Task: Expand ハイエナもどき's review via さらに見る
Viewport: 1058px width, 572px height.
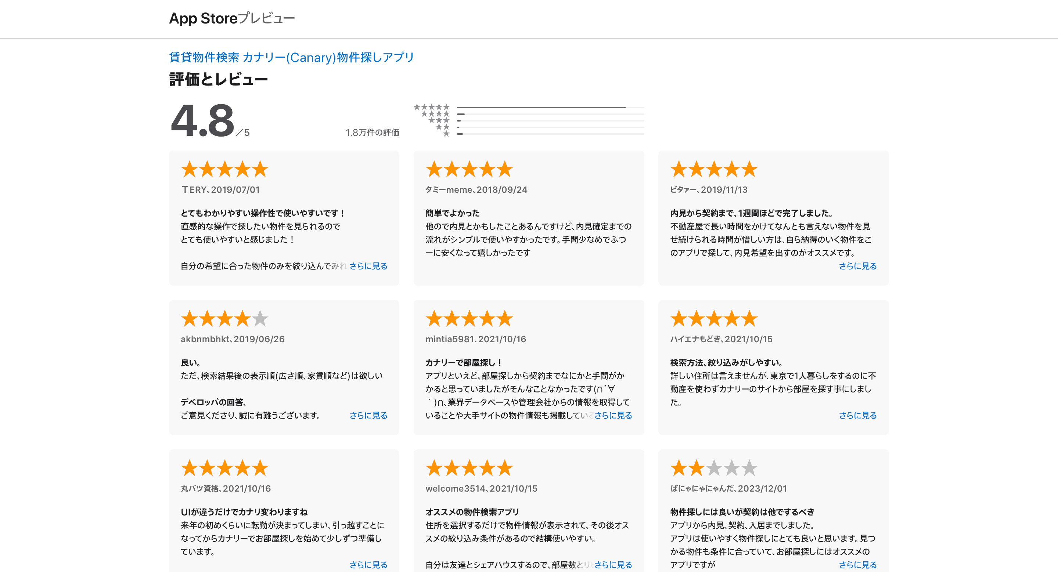Action: point(857,416)
